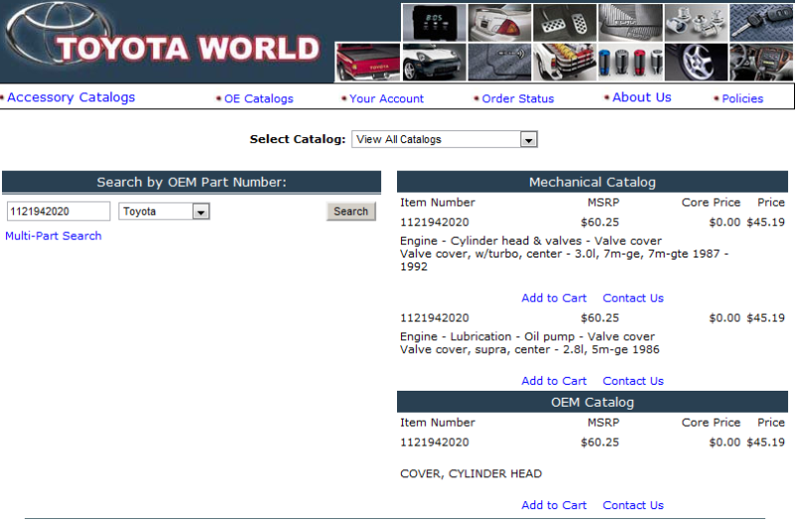The height and width of the screenshot is (521, 796).
Task: Click the Search button
Action: pyautogui.click(x=351, y=211)
